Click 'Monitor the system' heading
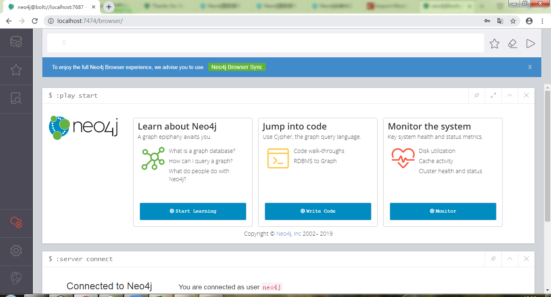551x297 pixels. (x=429, y=126)
